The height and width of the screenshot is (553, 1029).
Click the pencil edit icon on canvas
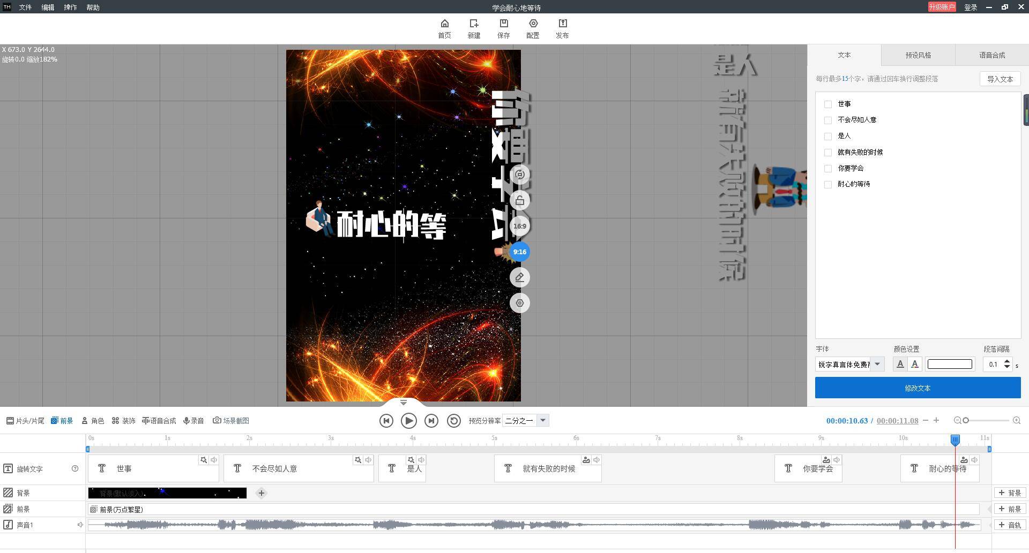pyautogui.click(x=519, y=277)
